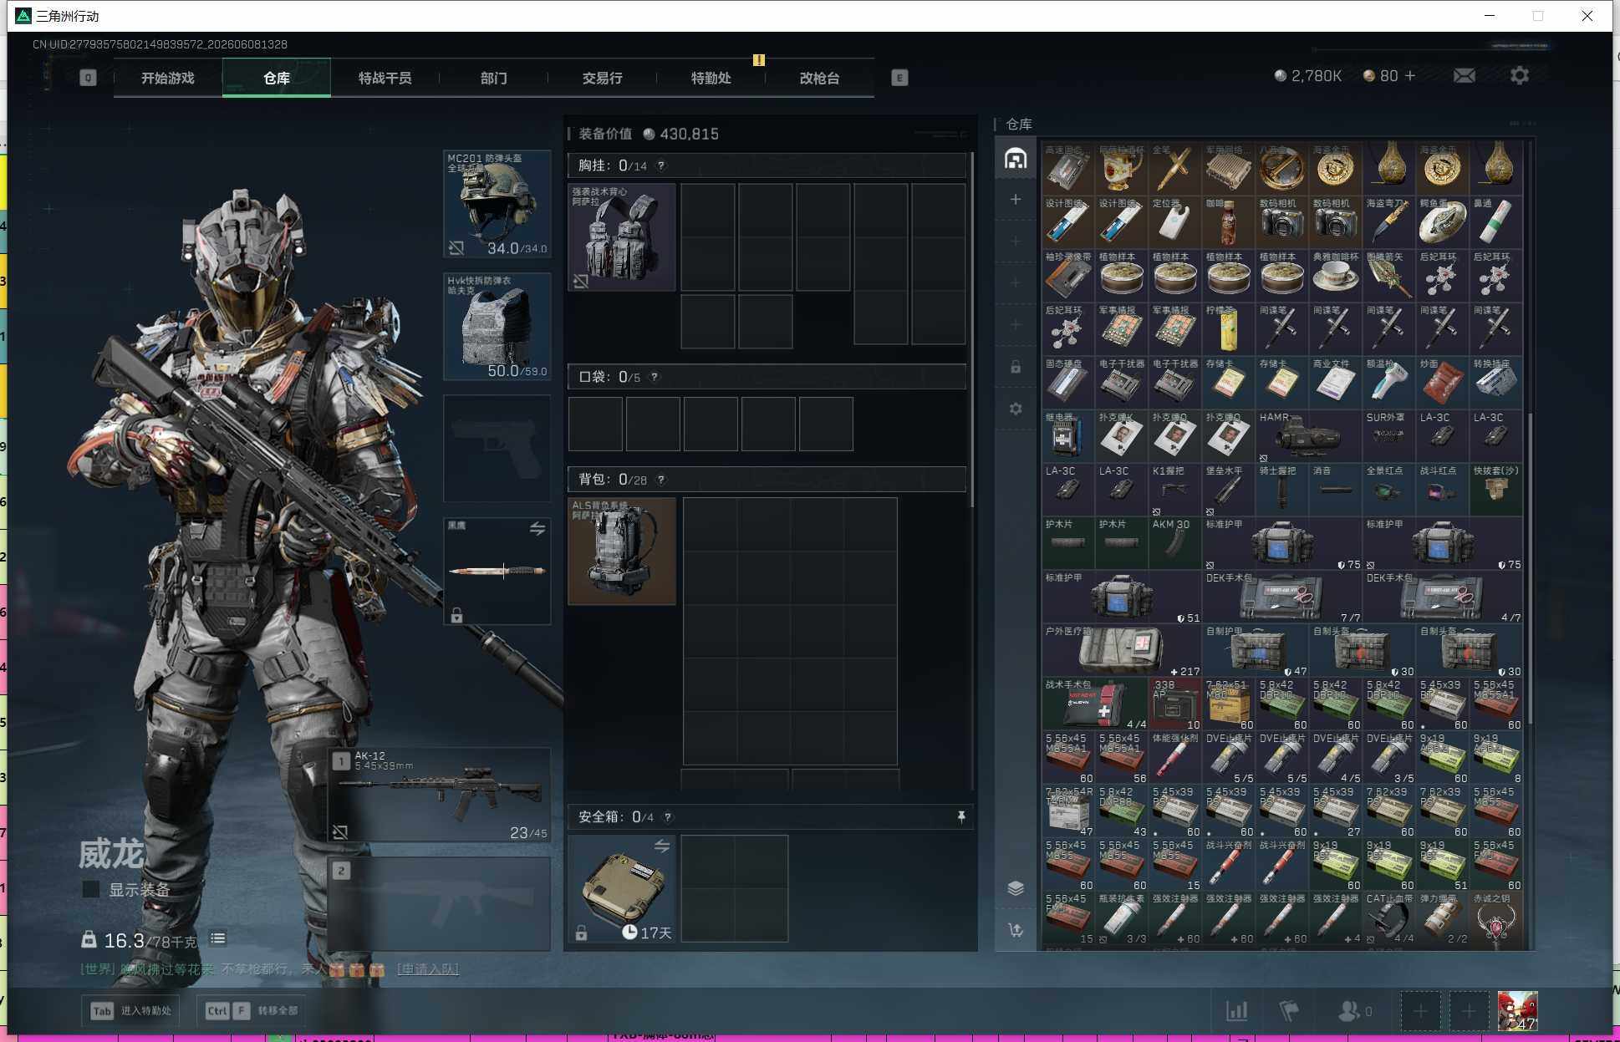Select the 体能强化剂 item
Viewport: 1620px width, 1042px height.
[1175, 757]
